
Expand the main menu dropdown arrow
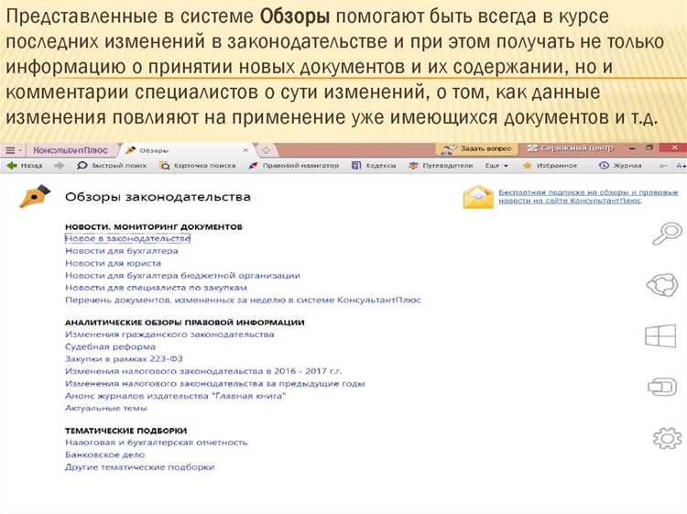click(20, 151)
